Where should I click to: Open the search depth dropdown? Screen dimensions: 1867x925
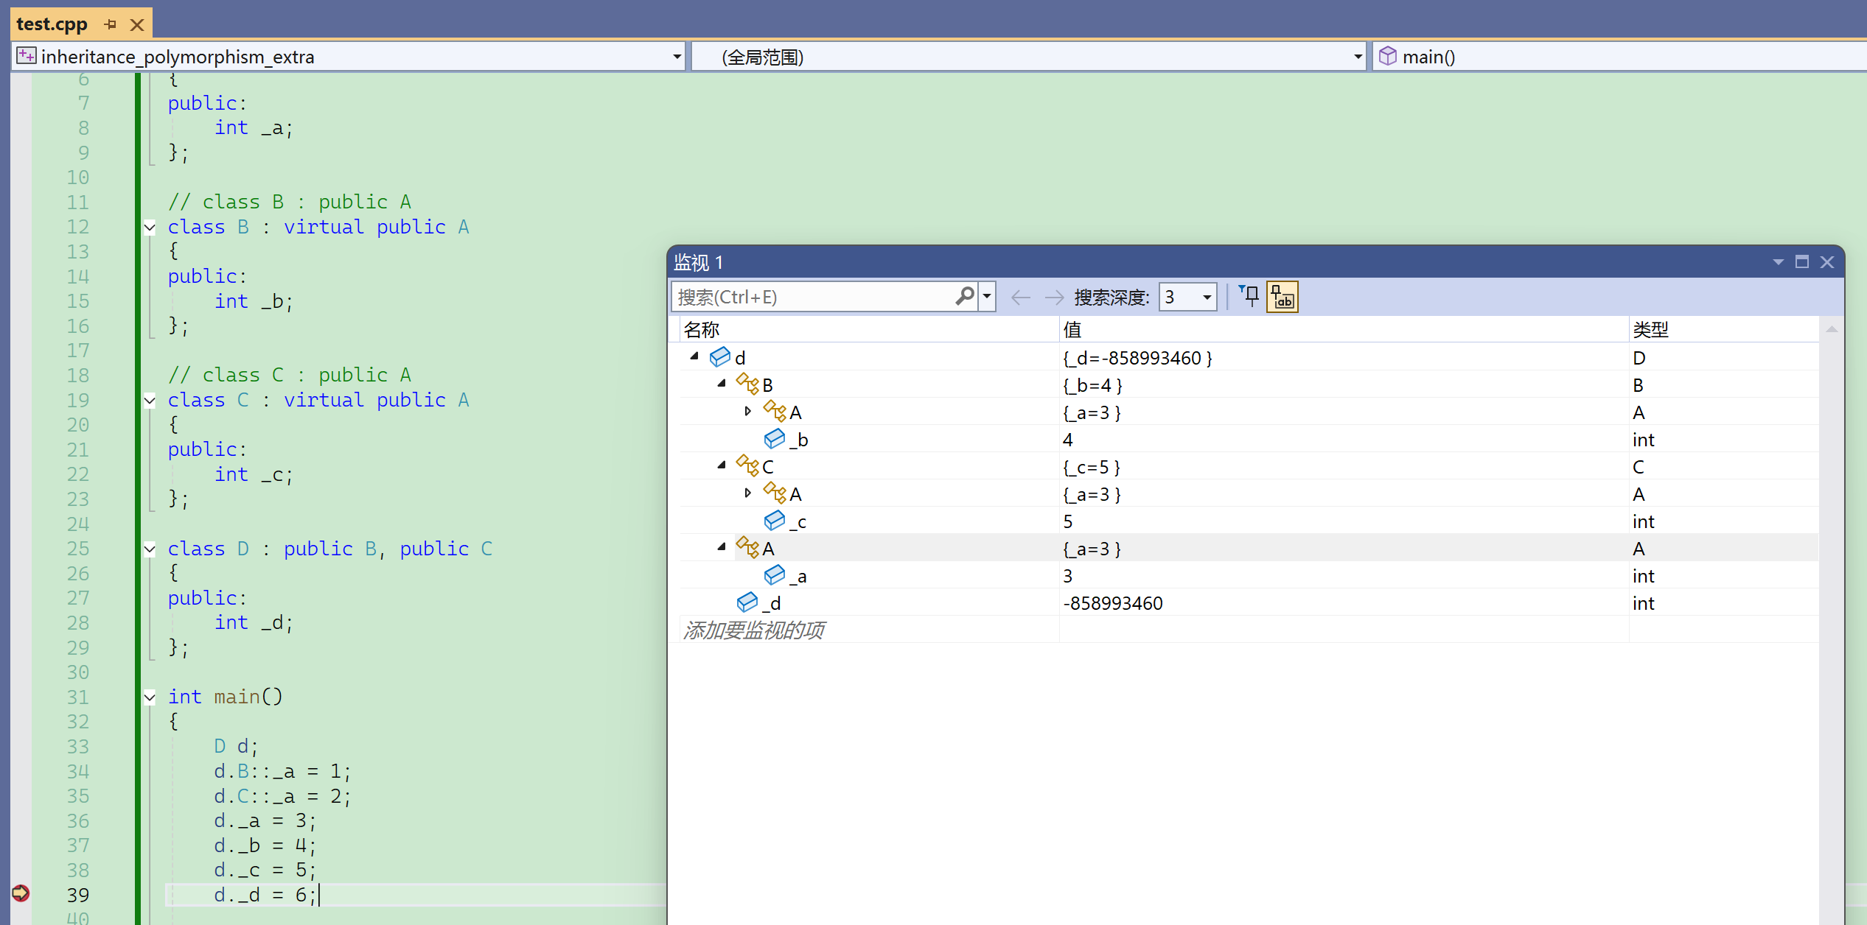(x=1207, y=297)
